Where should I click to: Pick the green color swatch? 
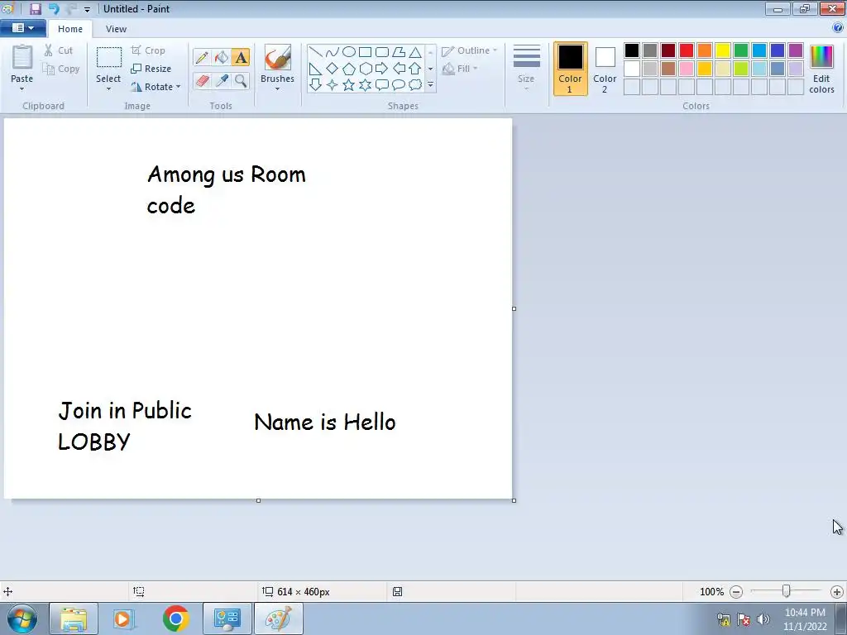click(x=741, y=50)
